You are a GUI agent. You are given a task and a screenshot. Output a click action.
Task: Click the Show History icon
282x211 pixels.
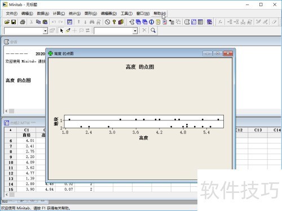(158, 22)
